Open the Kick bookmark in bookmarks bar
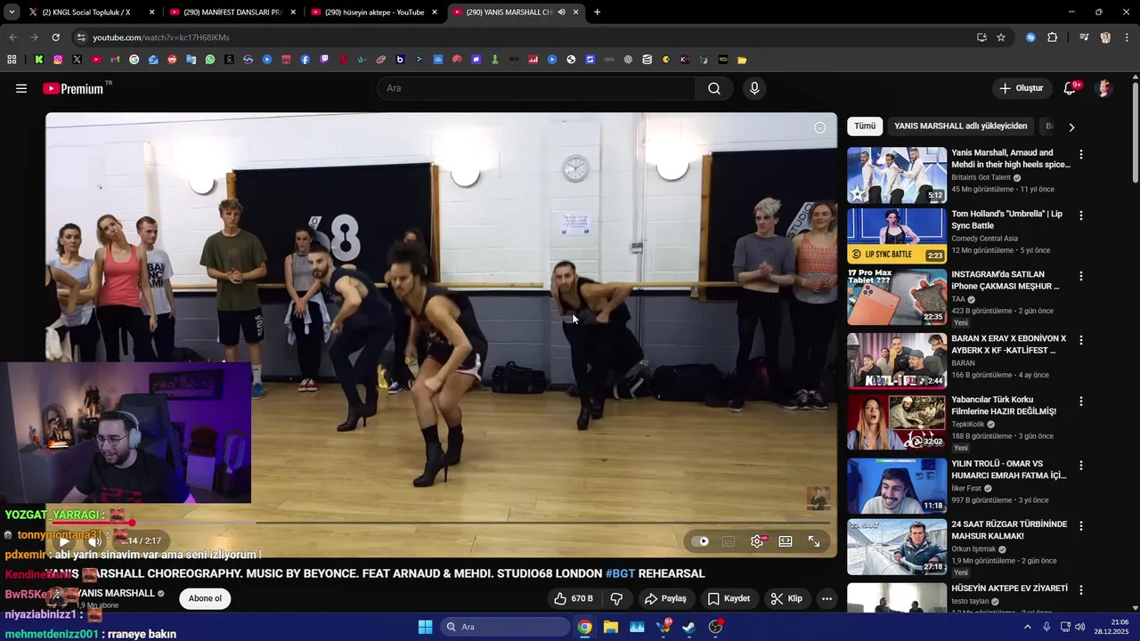Screen dimensions: 1140x641 (x=39, y=60)
